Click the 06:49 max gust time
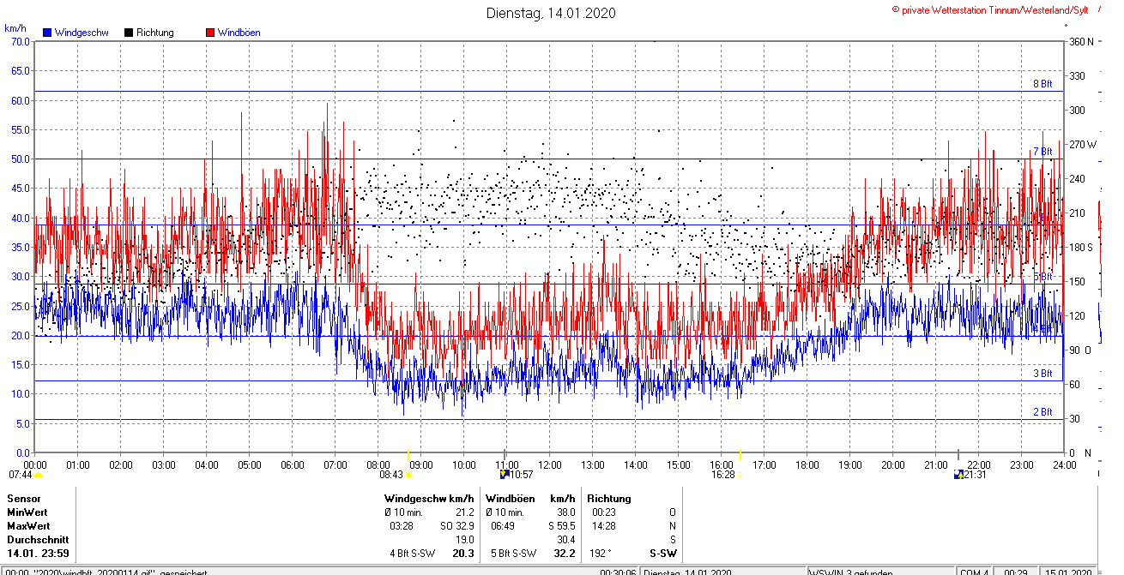Screen dimensions: 1124x575 (503, 525)
